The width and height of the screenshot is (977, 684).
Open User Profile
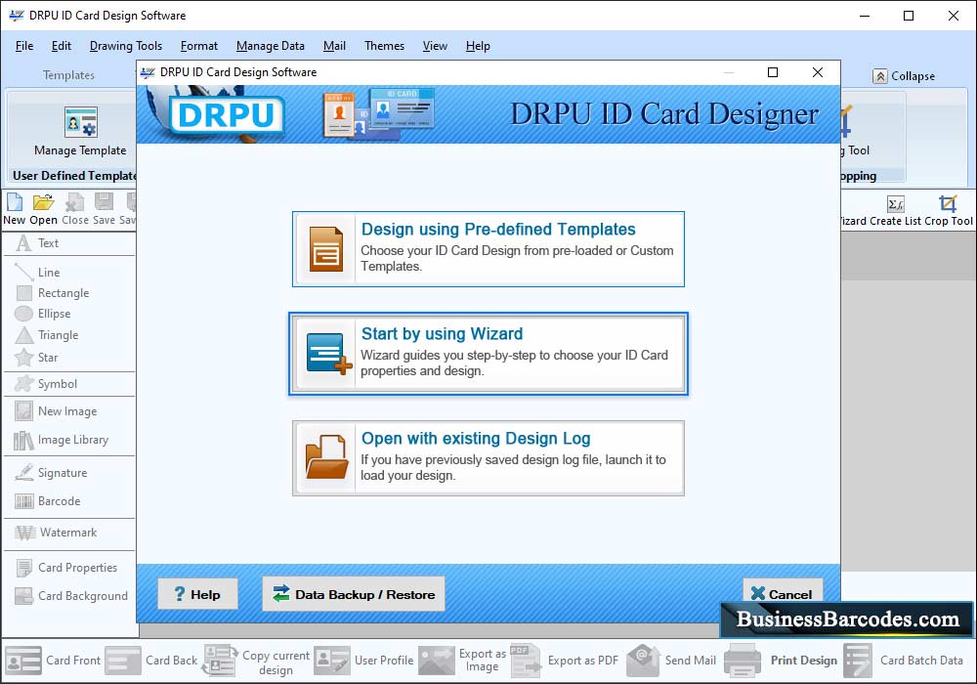pos(363,661)
